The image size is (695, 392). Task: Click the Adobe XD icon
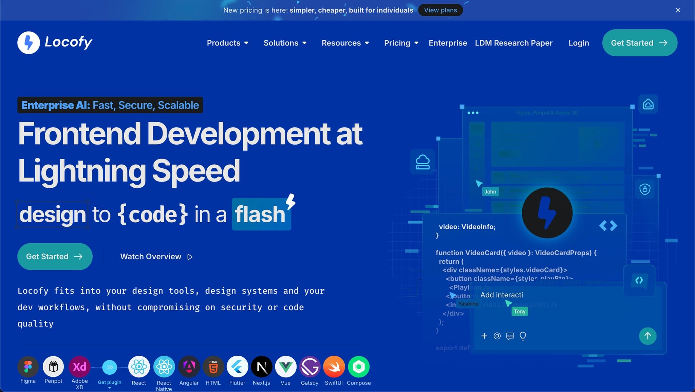(79, 367)
